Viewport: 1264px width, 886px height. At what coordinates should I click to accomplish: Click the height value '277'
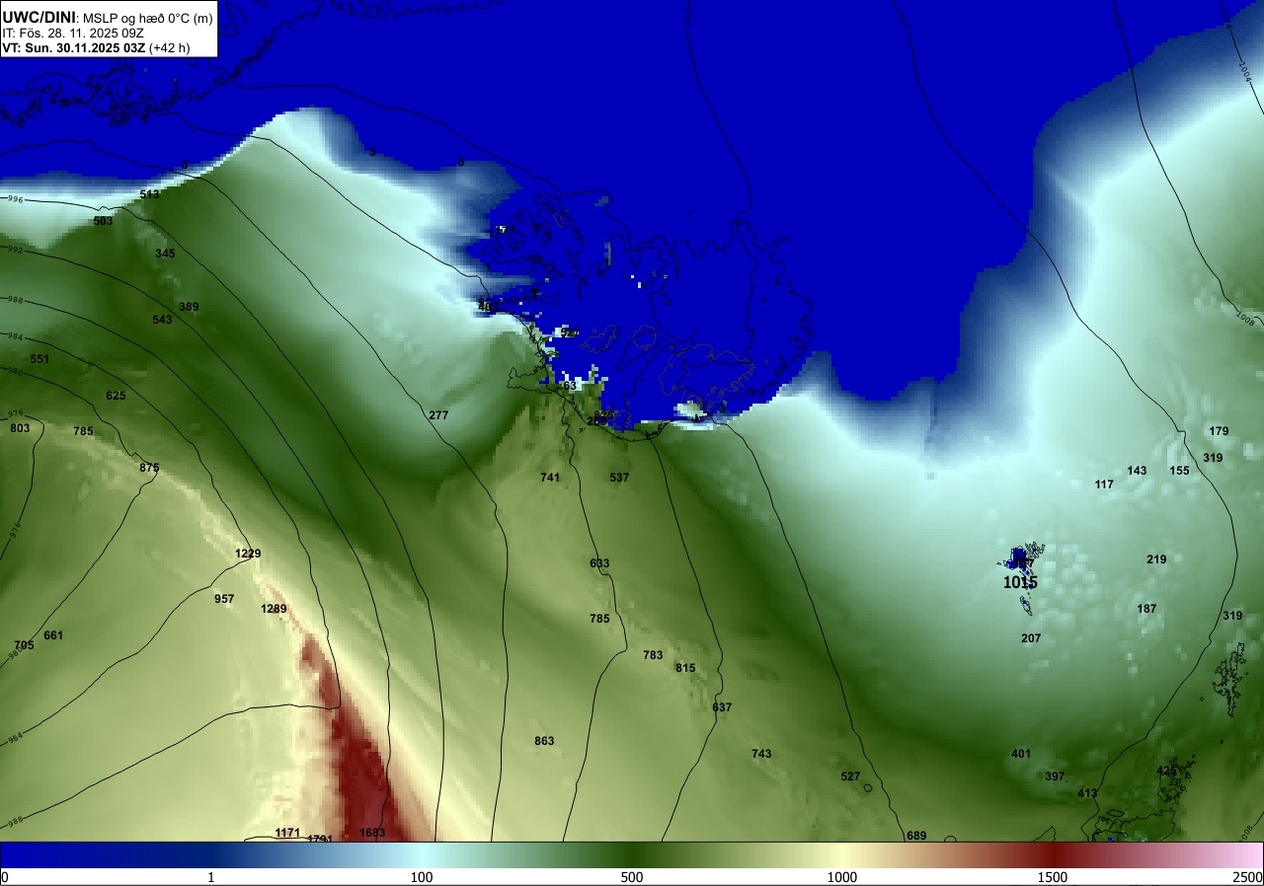(x=438, y=415)
